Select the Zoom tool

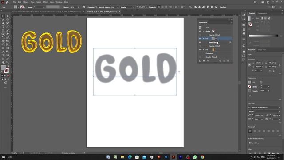click(x=8, y=62)
